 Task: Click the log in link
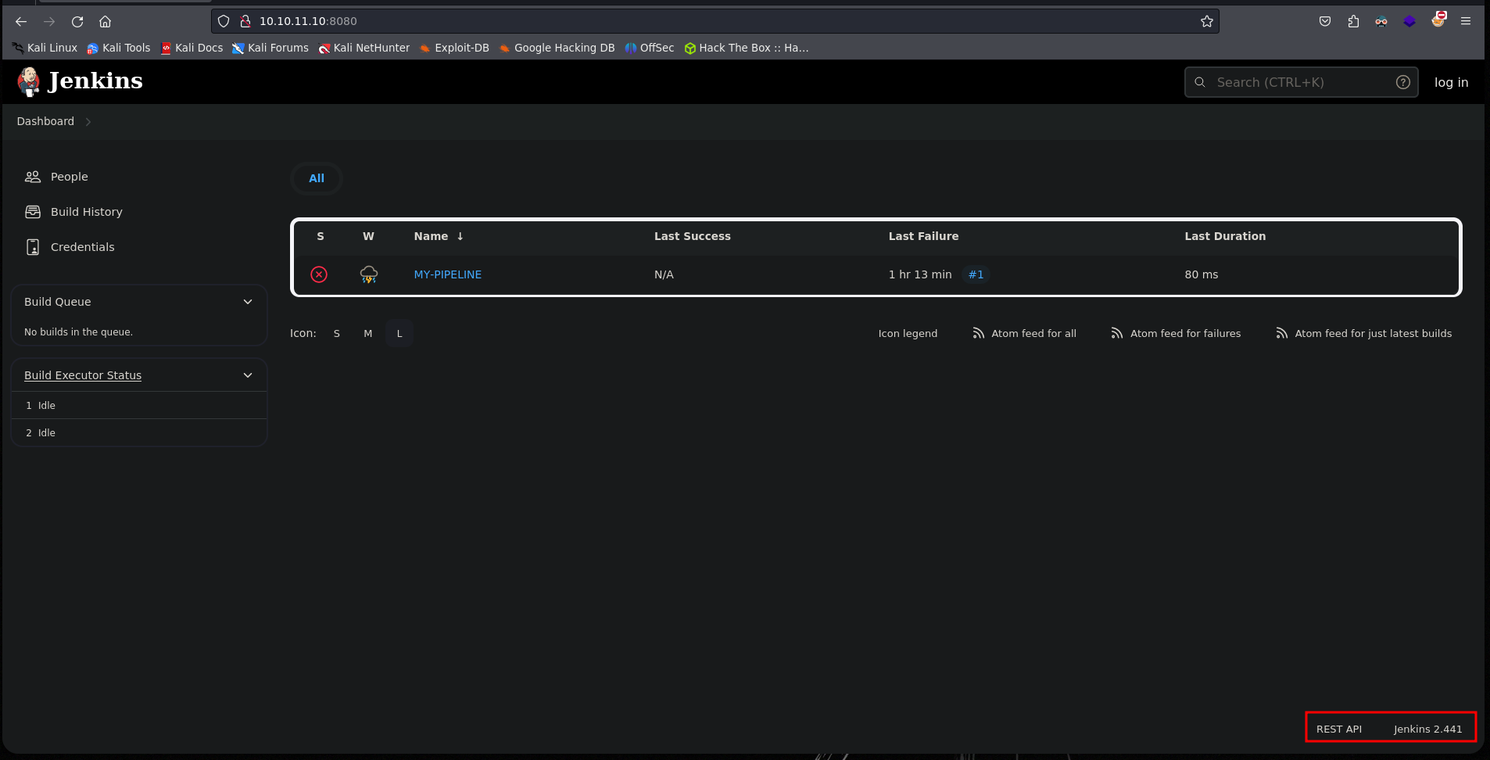[x=1451, y=82]
